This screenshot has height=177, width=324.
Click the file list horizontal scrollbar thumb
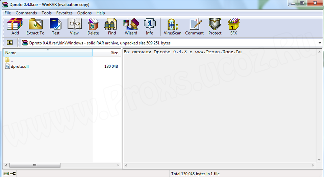click(35, 165)
